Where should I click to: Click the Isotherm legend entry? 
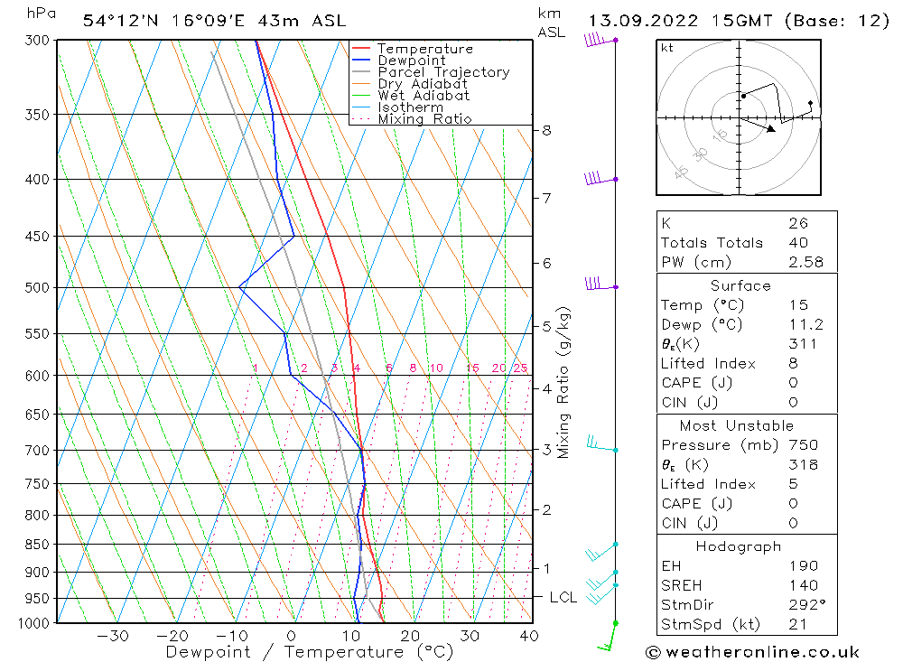[x=397, y=107]
